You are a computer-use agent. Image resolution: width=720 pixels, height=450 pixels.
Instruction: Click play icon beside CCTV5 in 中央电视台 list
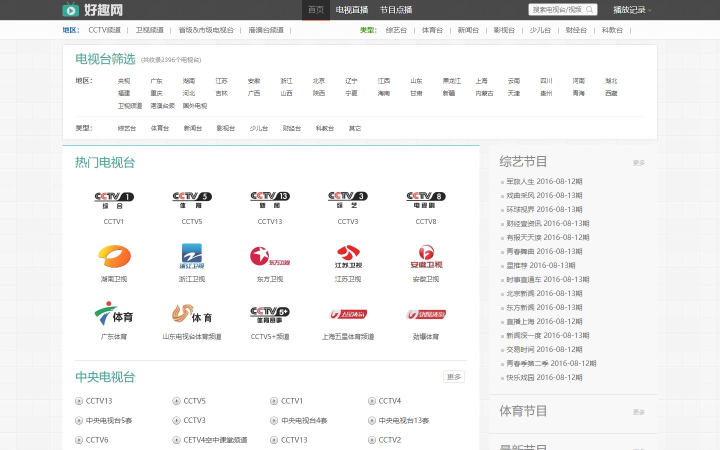point(176,401)
